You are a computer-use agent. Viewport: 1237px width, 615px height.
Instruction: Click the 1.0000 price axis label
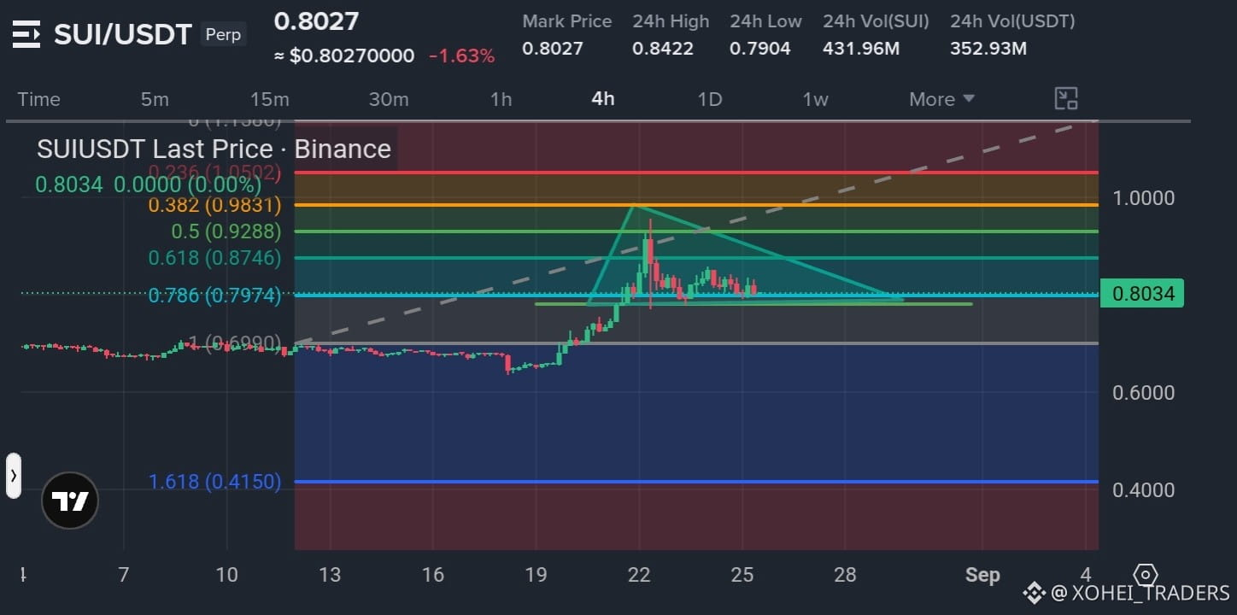point(1144,198)
